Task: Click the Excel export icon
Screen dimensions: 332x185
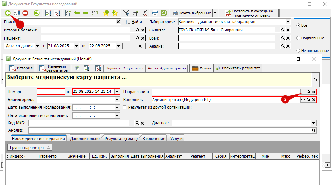Action: [x=164, y=13]
